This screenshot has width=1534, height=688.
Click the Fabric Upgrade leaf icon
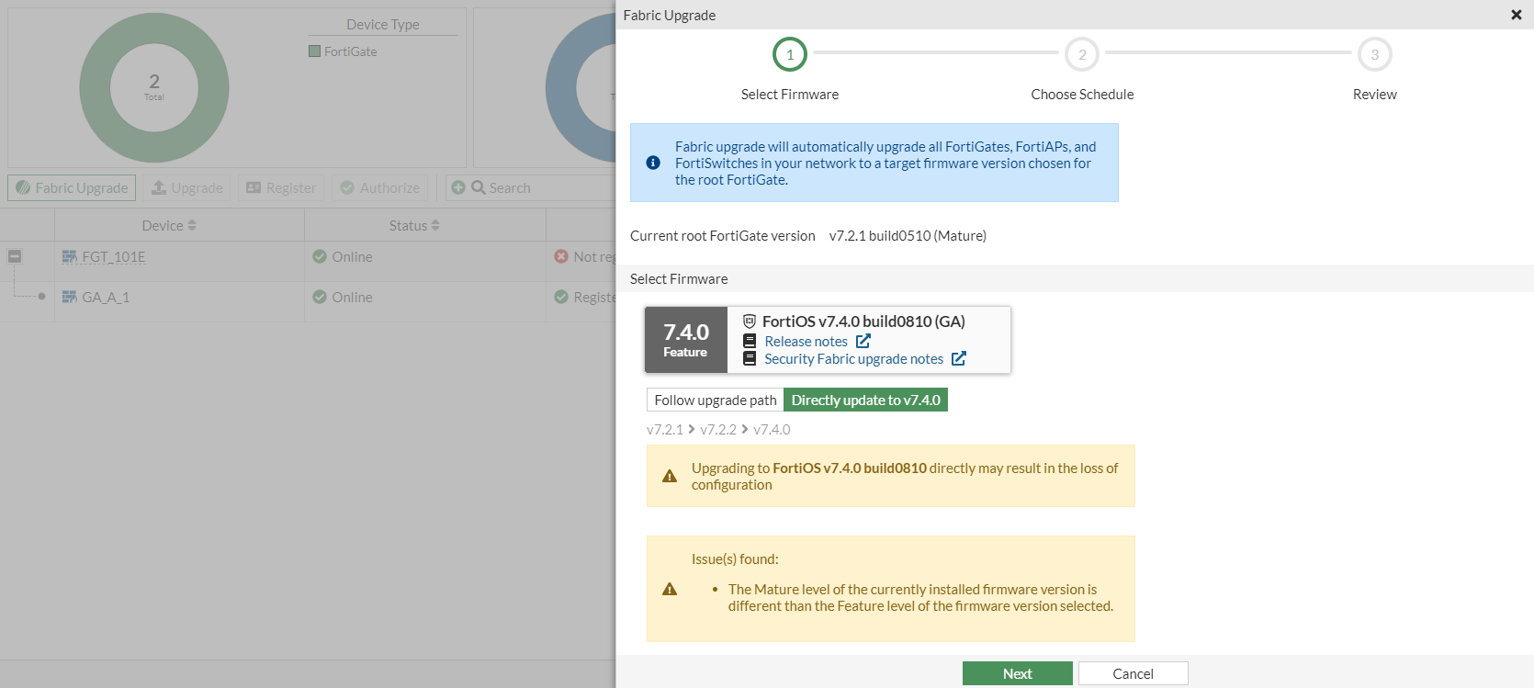tap(23, 187)
